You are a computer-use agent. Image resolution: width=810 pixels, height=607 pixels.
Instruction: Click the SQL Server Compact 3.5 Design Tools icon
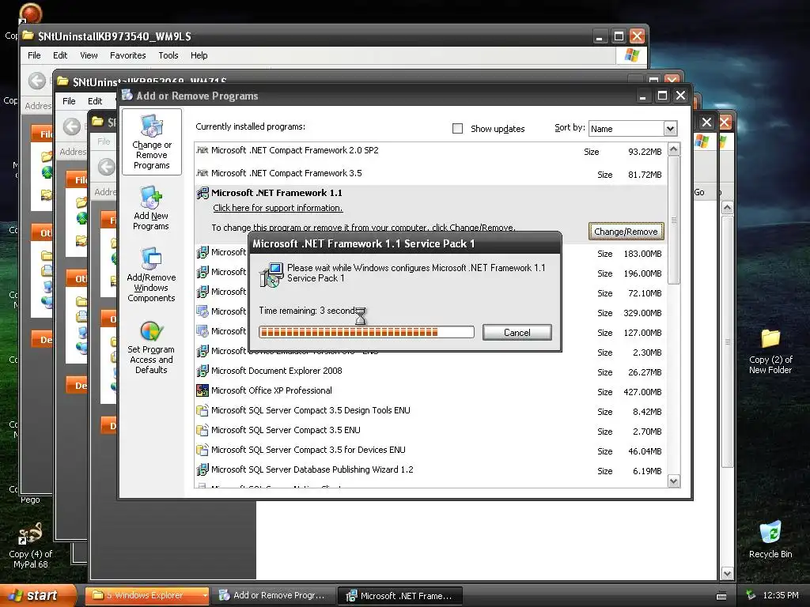click(x=202, y=410)
